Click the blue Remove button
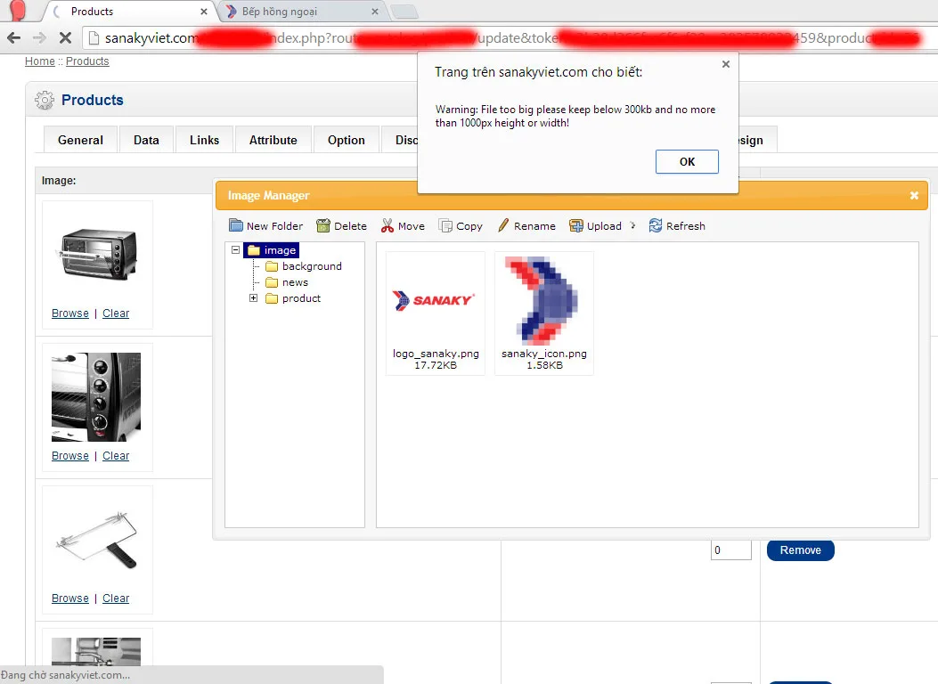Image resolution: width=938 pixels, height=684 pixels. [799, 550]
